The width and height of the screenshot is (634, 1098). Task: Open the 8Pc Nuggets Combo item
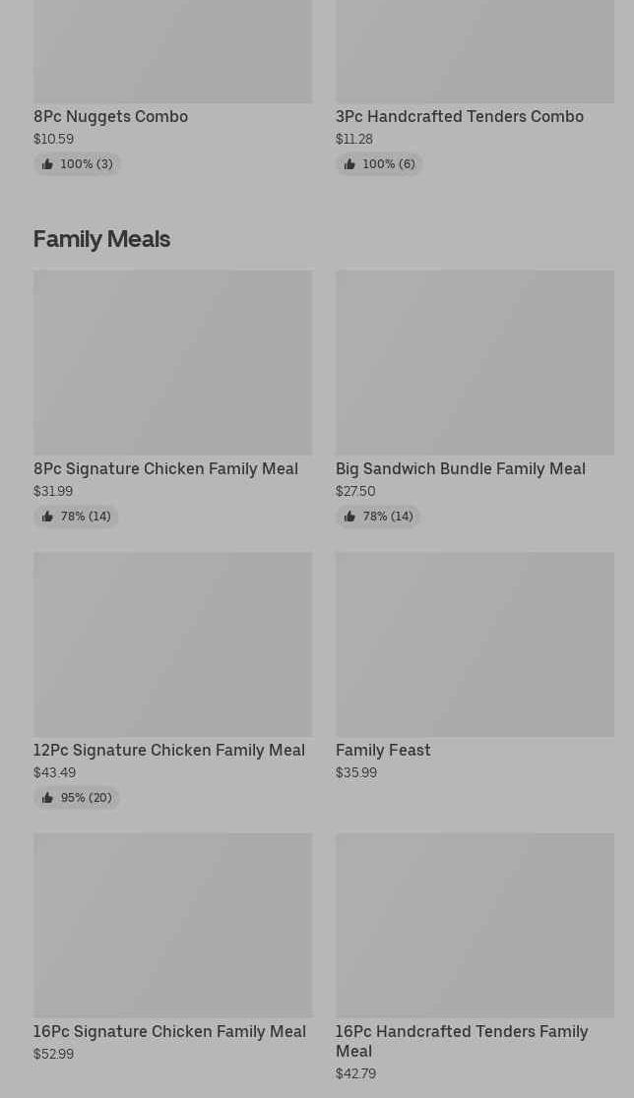tap(110, 116)
